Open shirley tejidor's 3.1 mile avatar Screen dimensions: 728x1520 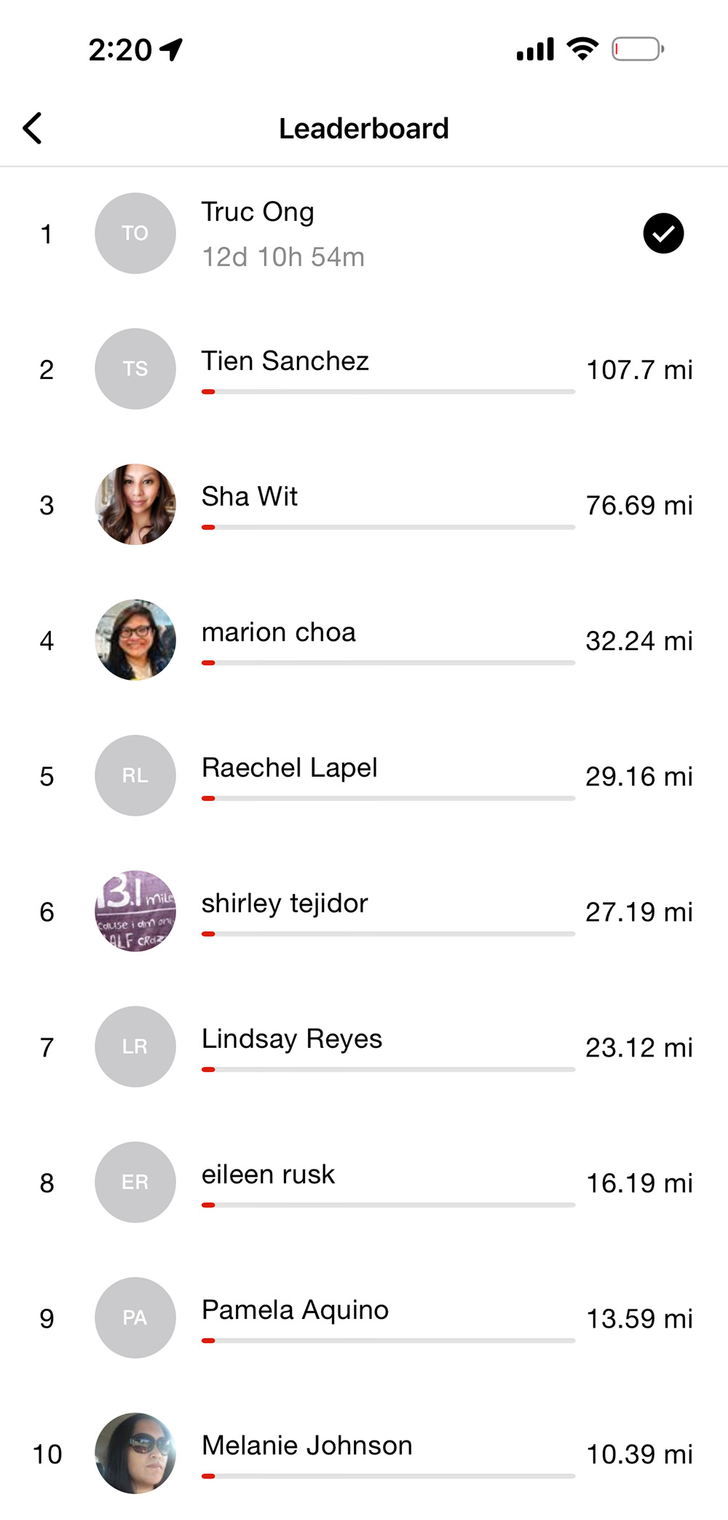pyautogui.click(x=135, y=911)
